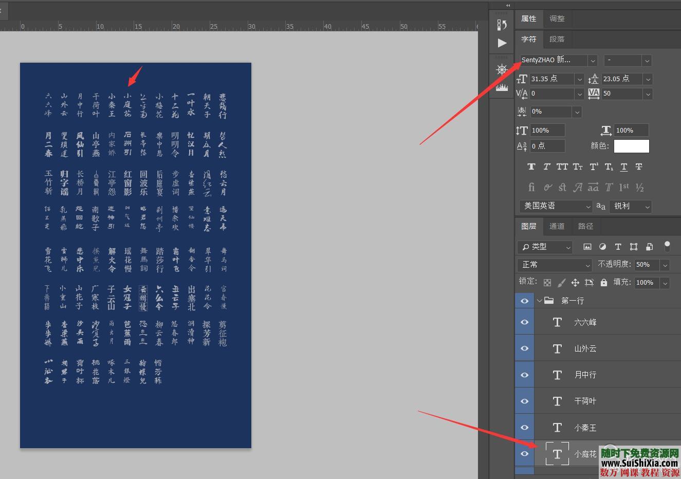Click lock transparent pixels checkerboard icon
Screen dimensions: 681x479
547,282
